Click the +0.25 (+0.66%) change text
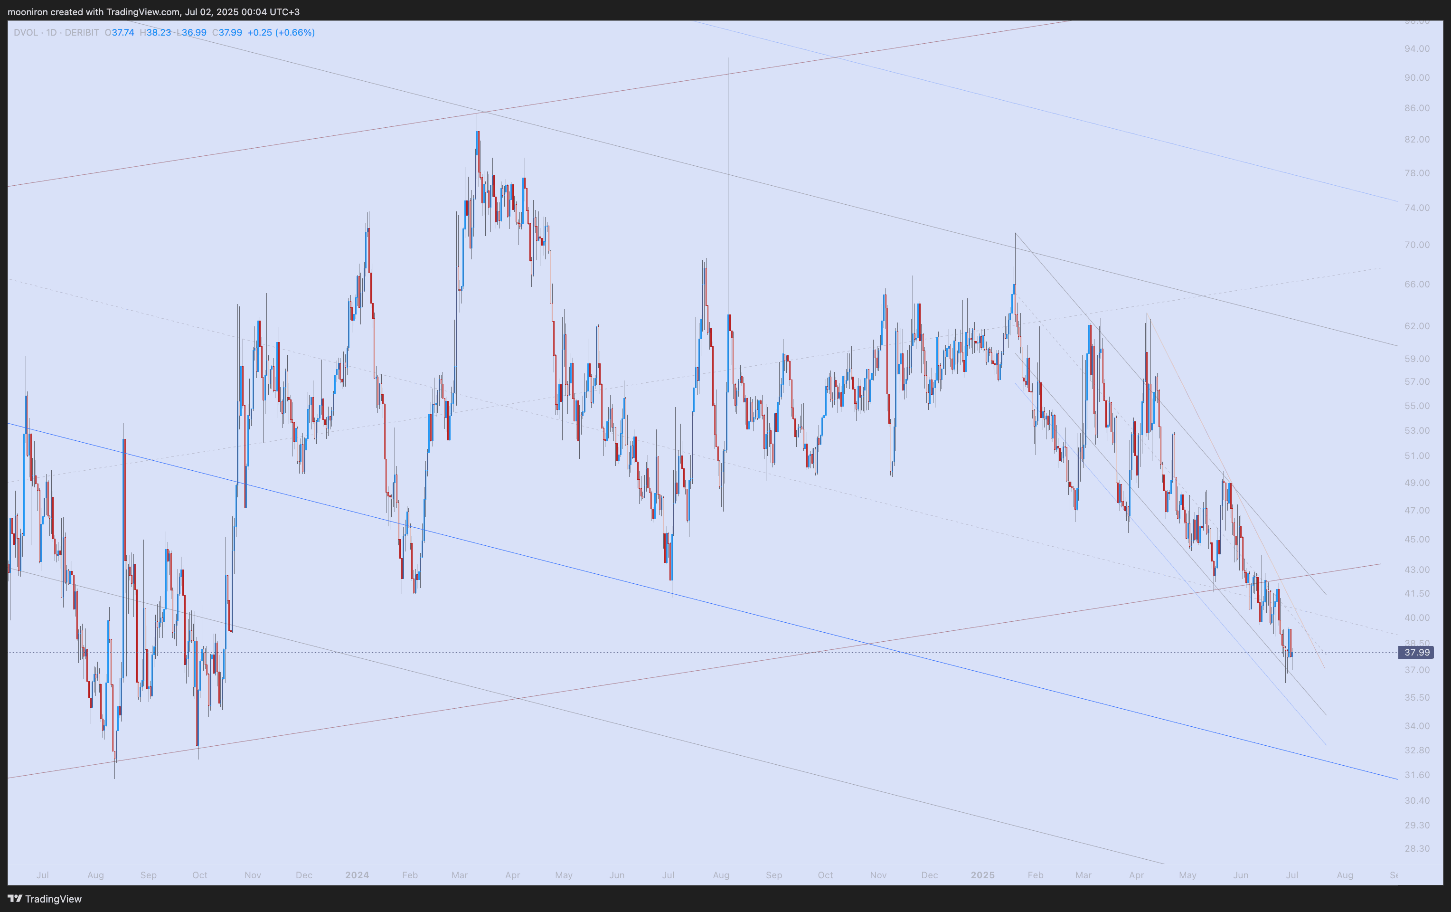 pos(281,33)
